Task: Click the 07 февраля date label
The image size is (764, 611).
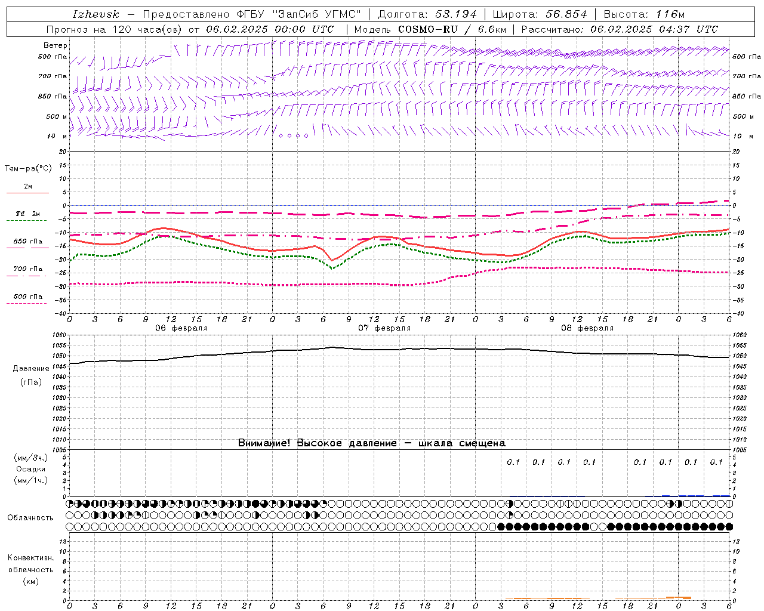Action: [x=384, y=328]
